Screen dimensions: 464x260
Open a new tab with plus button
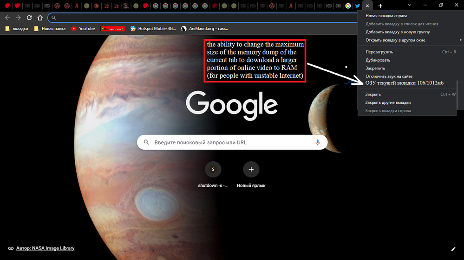(x=380, y=6)
